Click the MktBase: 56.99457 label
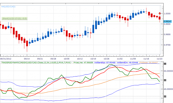The width and height of the screenshot is (173, 103). tap(149, 62)
